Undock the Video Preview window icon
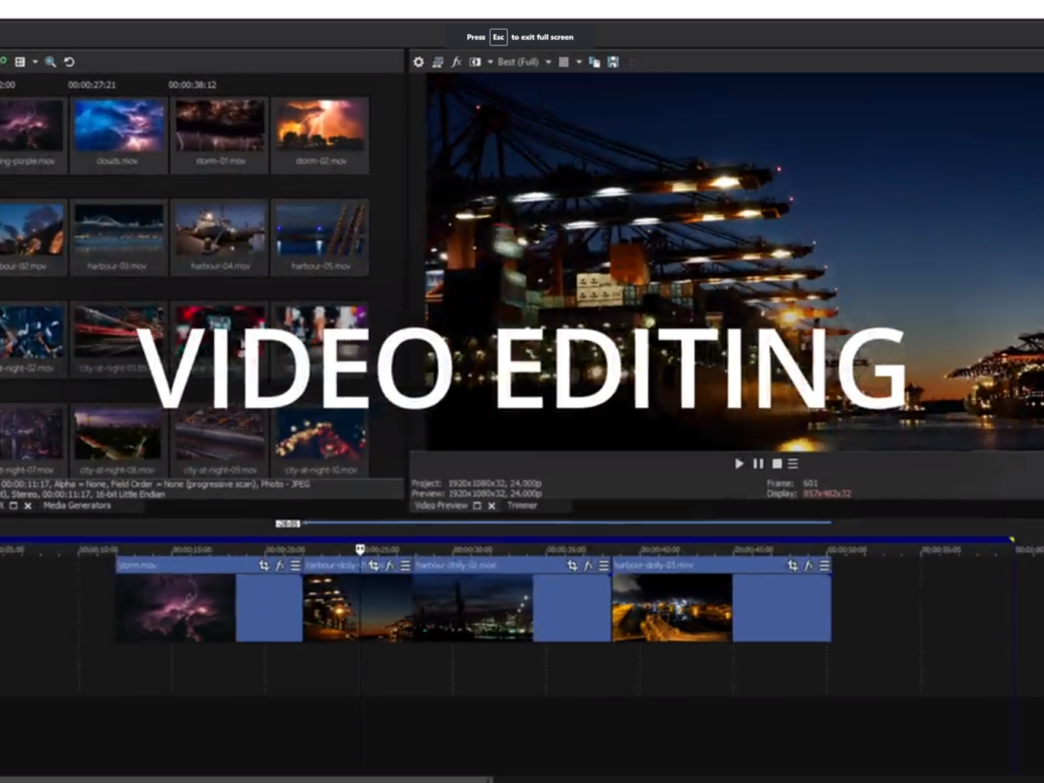1044x783 pixels. pyautogui.click(x=477, y=505)
